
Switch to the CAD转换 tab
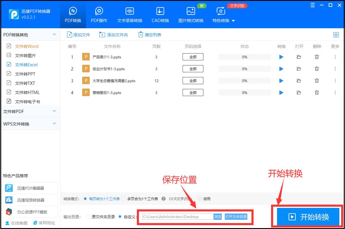(x=160, y=13)
